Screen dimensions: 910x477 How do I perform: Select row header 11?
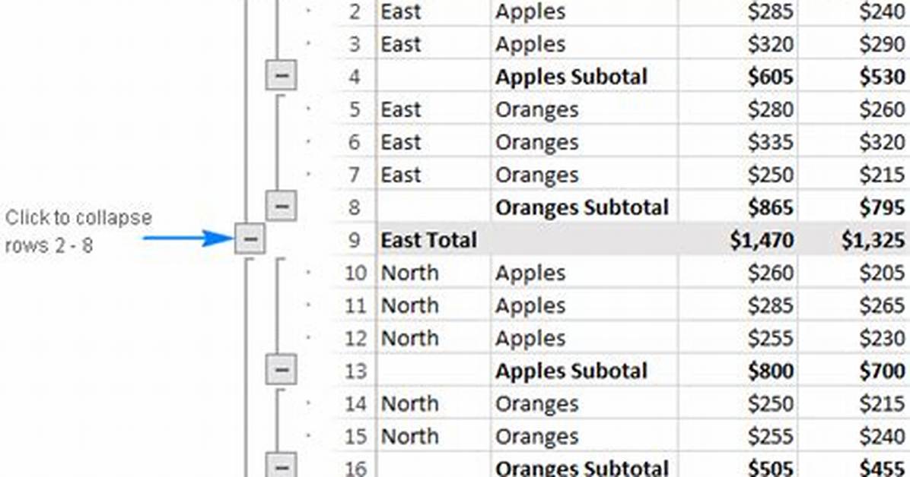pos(355,305)
